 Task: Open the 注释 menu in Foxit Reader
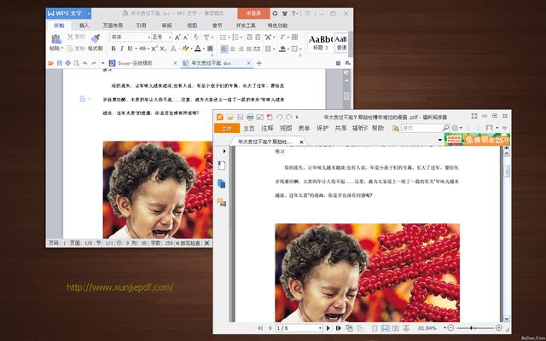coord(267,129)
